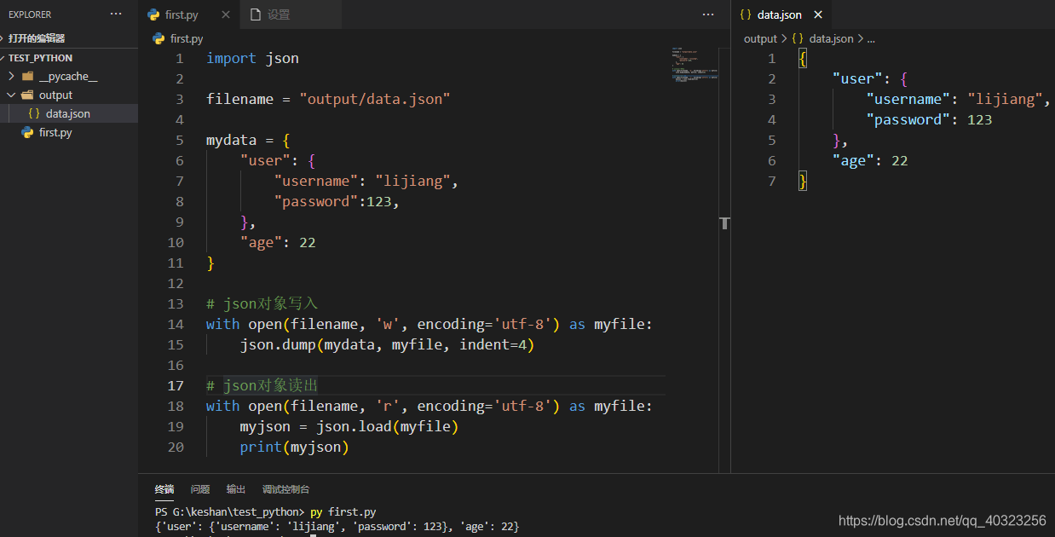Click braces icon in data.json breadcrumb
The width and height of the screenshot is (1055, 537).
(x=798, y=38)
